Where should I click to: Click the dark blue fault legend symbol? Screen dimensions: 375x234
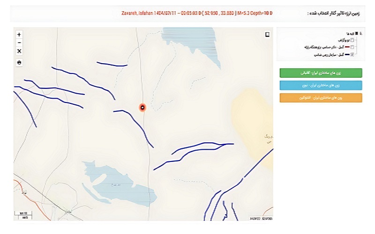(347, 55)
